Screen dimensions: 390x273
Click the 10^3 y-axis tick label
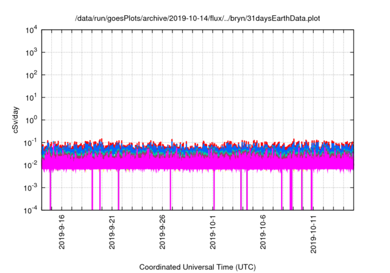point(30,53)
